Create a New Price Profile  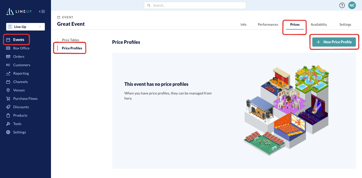click(x=334, y=42)
